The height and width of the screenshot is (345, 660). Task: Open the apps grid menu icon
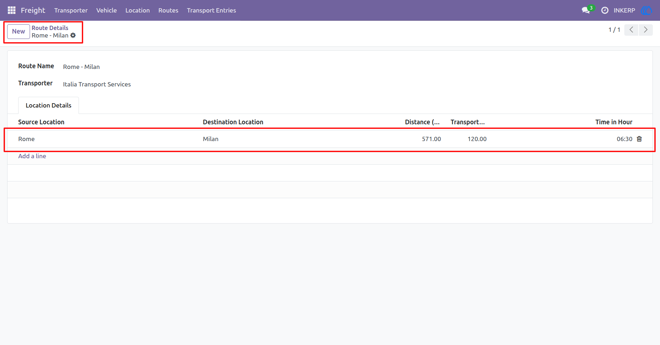coord(11,10)
